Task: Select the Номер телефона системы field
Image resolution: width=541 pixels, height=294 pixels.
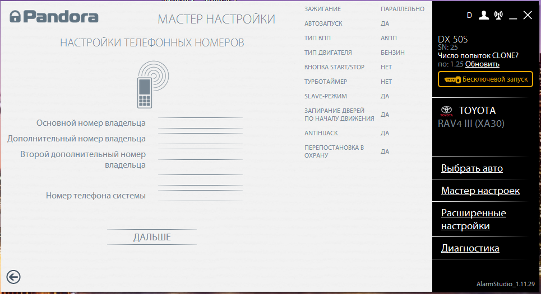Action: [x=200, y=196]
